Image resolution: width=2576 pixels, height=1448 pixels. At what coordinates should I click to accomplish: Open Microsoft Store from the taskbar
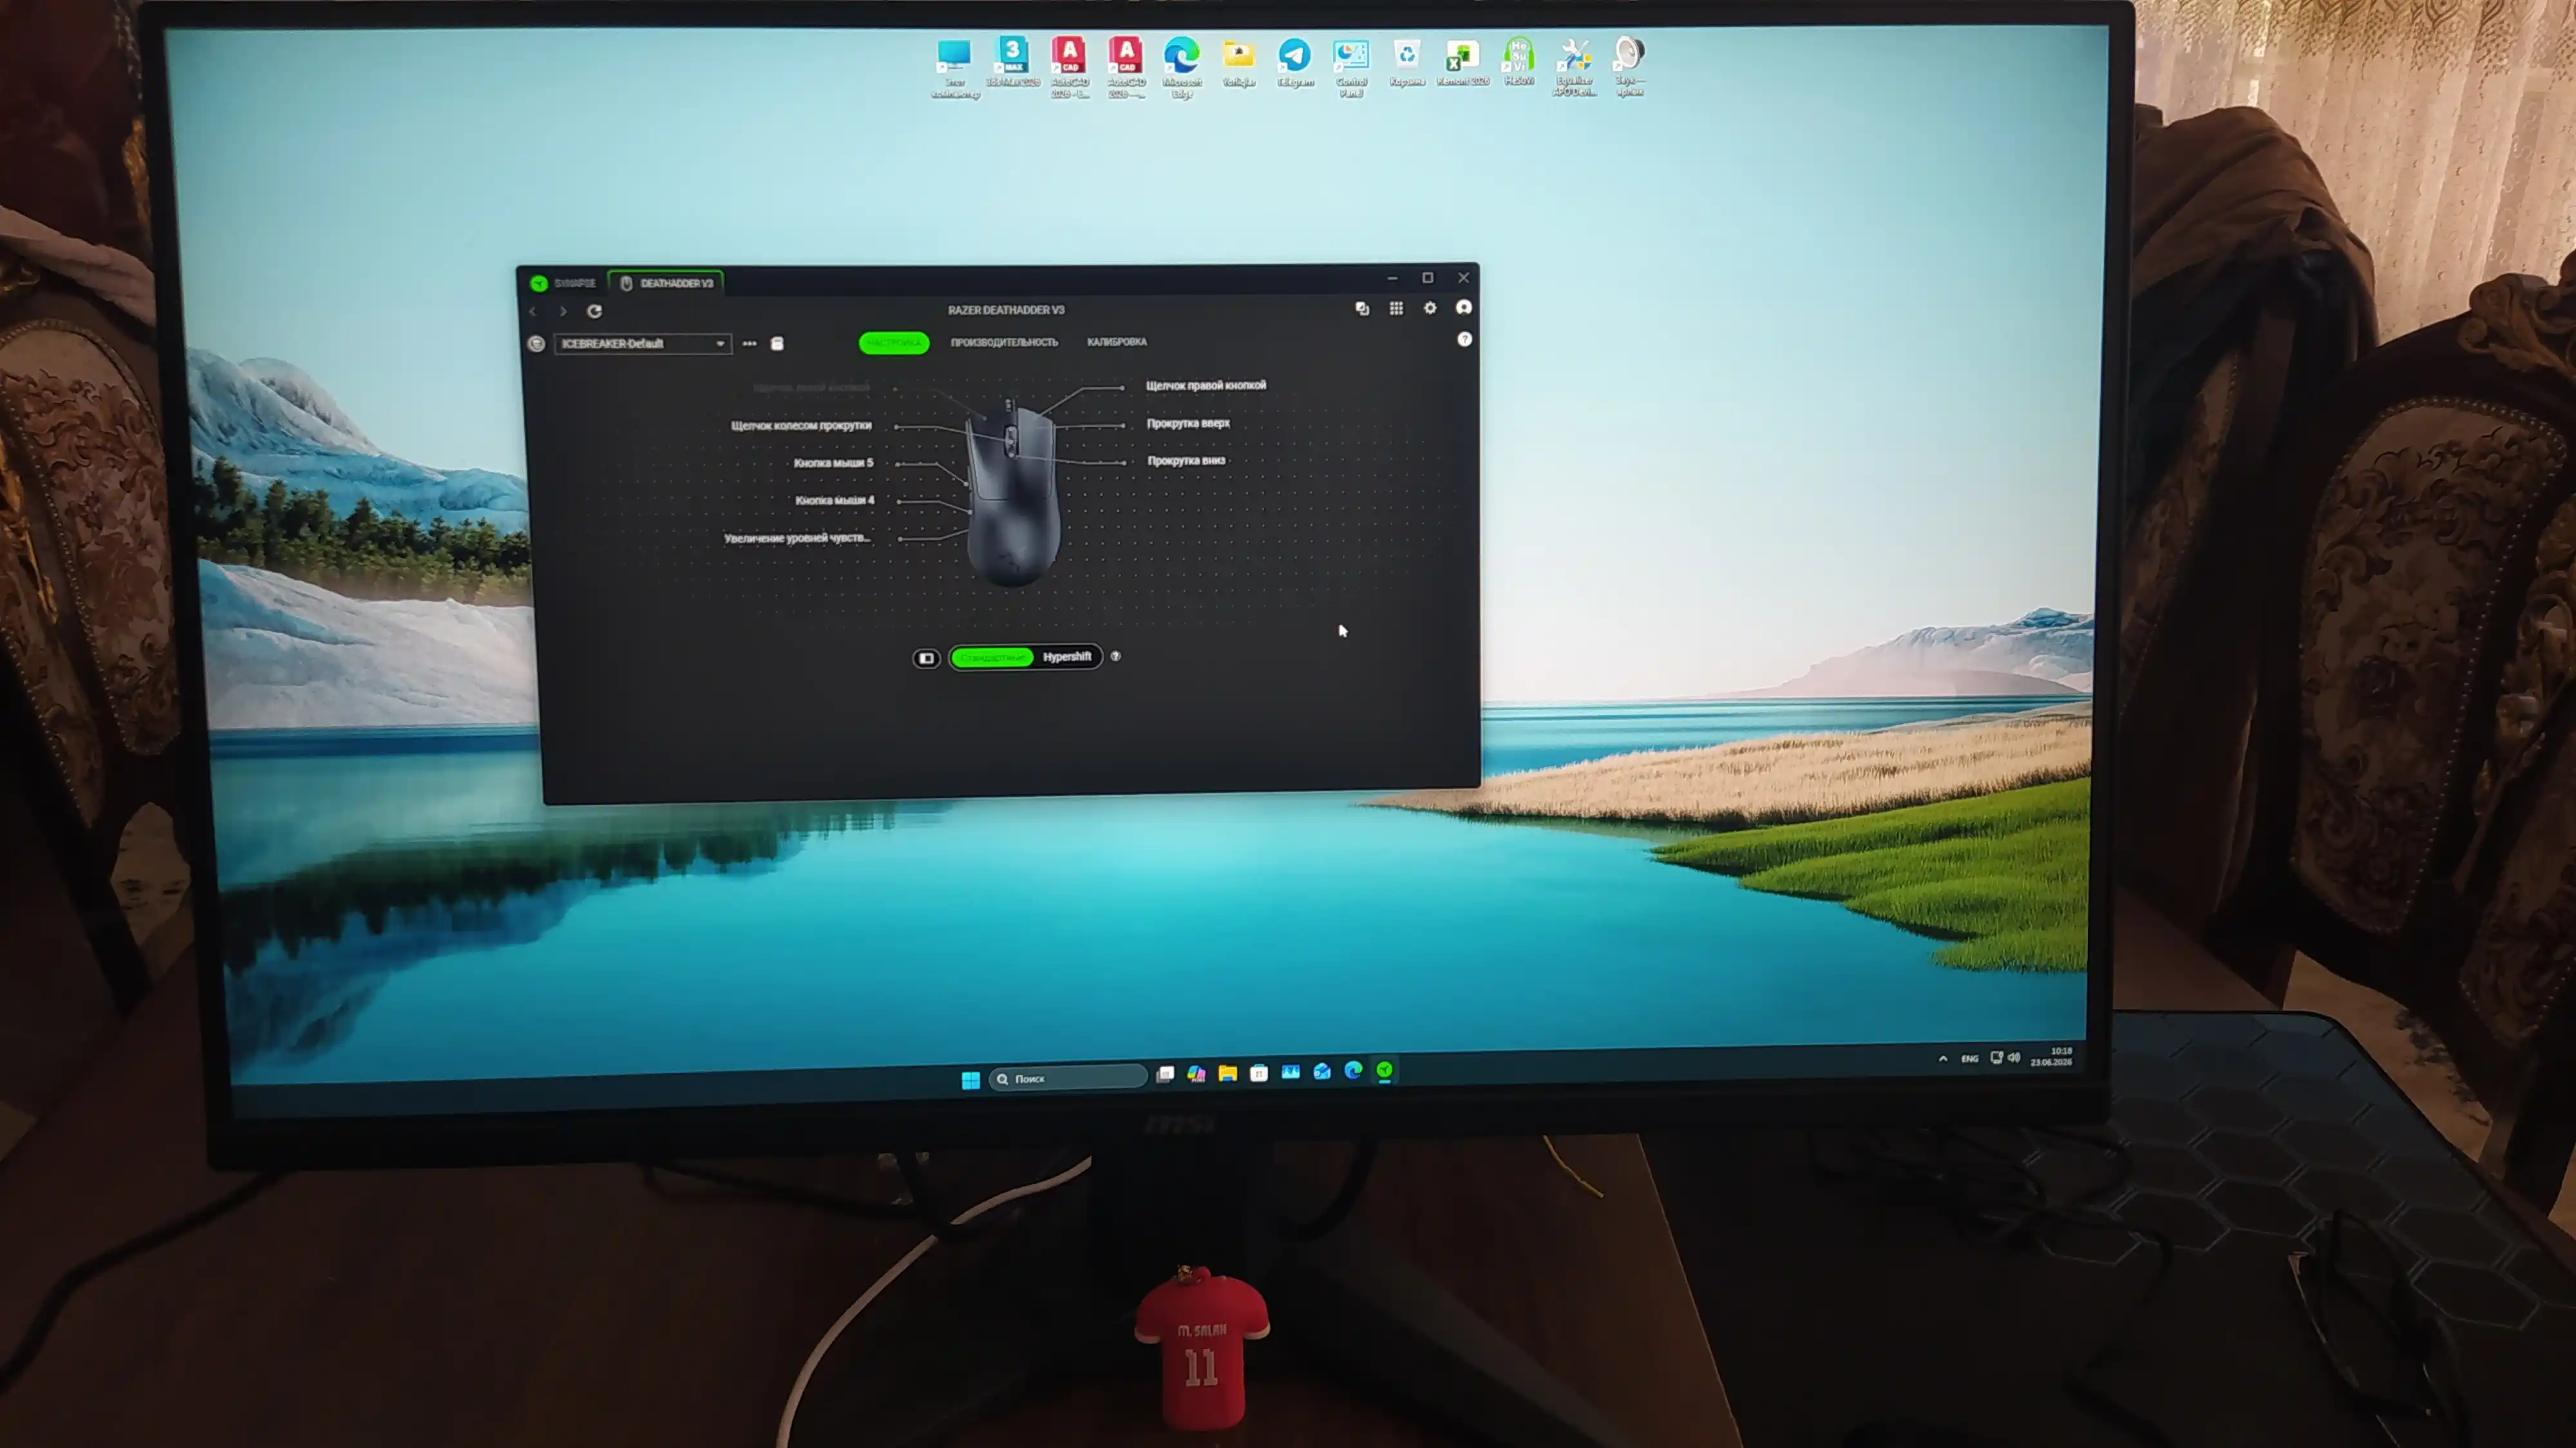pyautogui.click(x=1259, y=1073)
